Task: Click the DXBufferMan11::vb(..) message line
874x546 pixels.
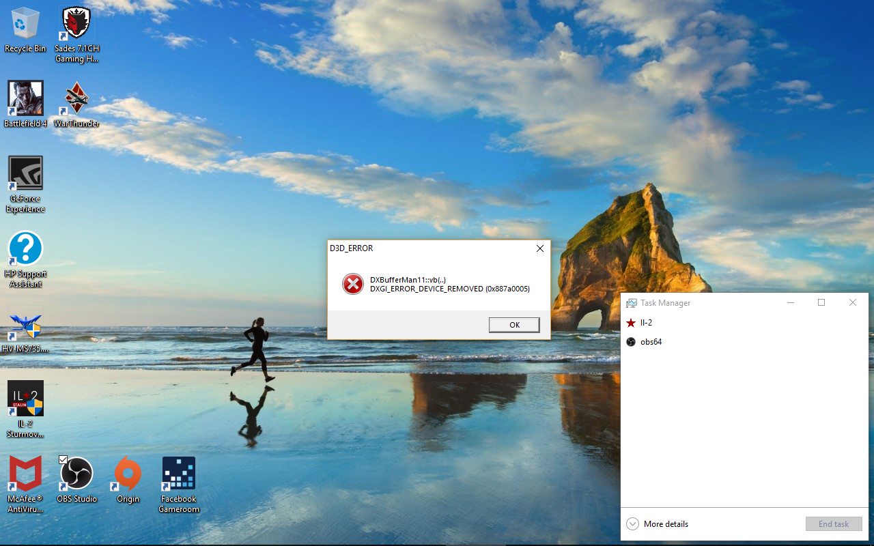Action: click(408, 279)
